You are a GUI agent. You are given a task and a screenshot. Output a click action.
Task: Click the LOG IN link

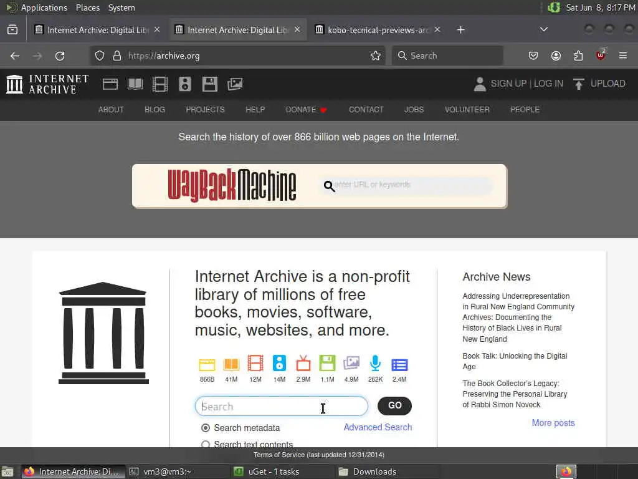pos(548,84)
